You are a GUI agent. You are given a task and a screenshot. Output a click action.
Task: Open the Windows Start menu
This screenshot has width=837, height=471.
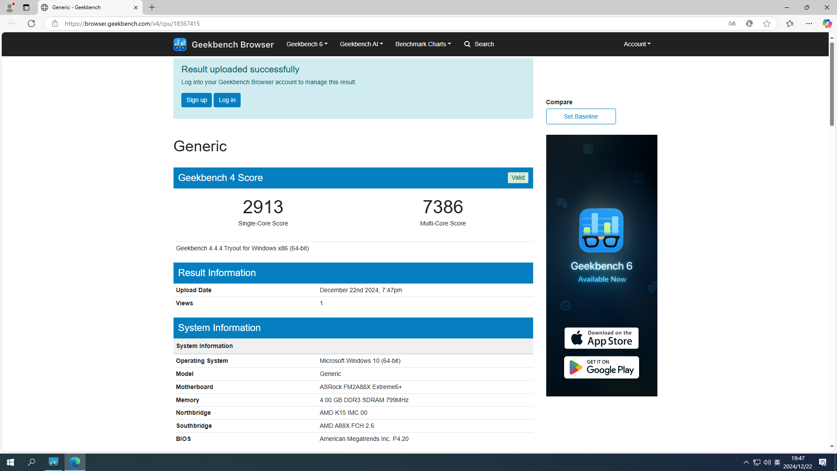10,462
